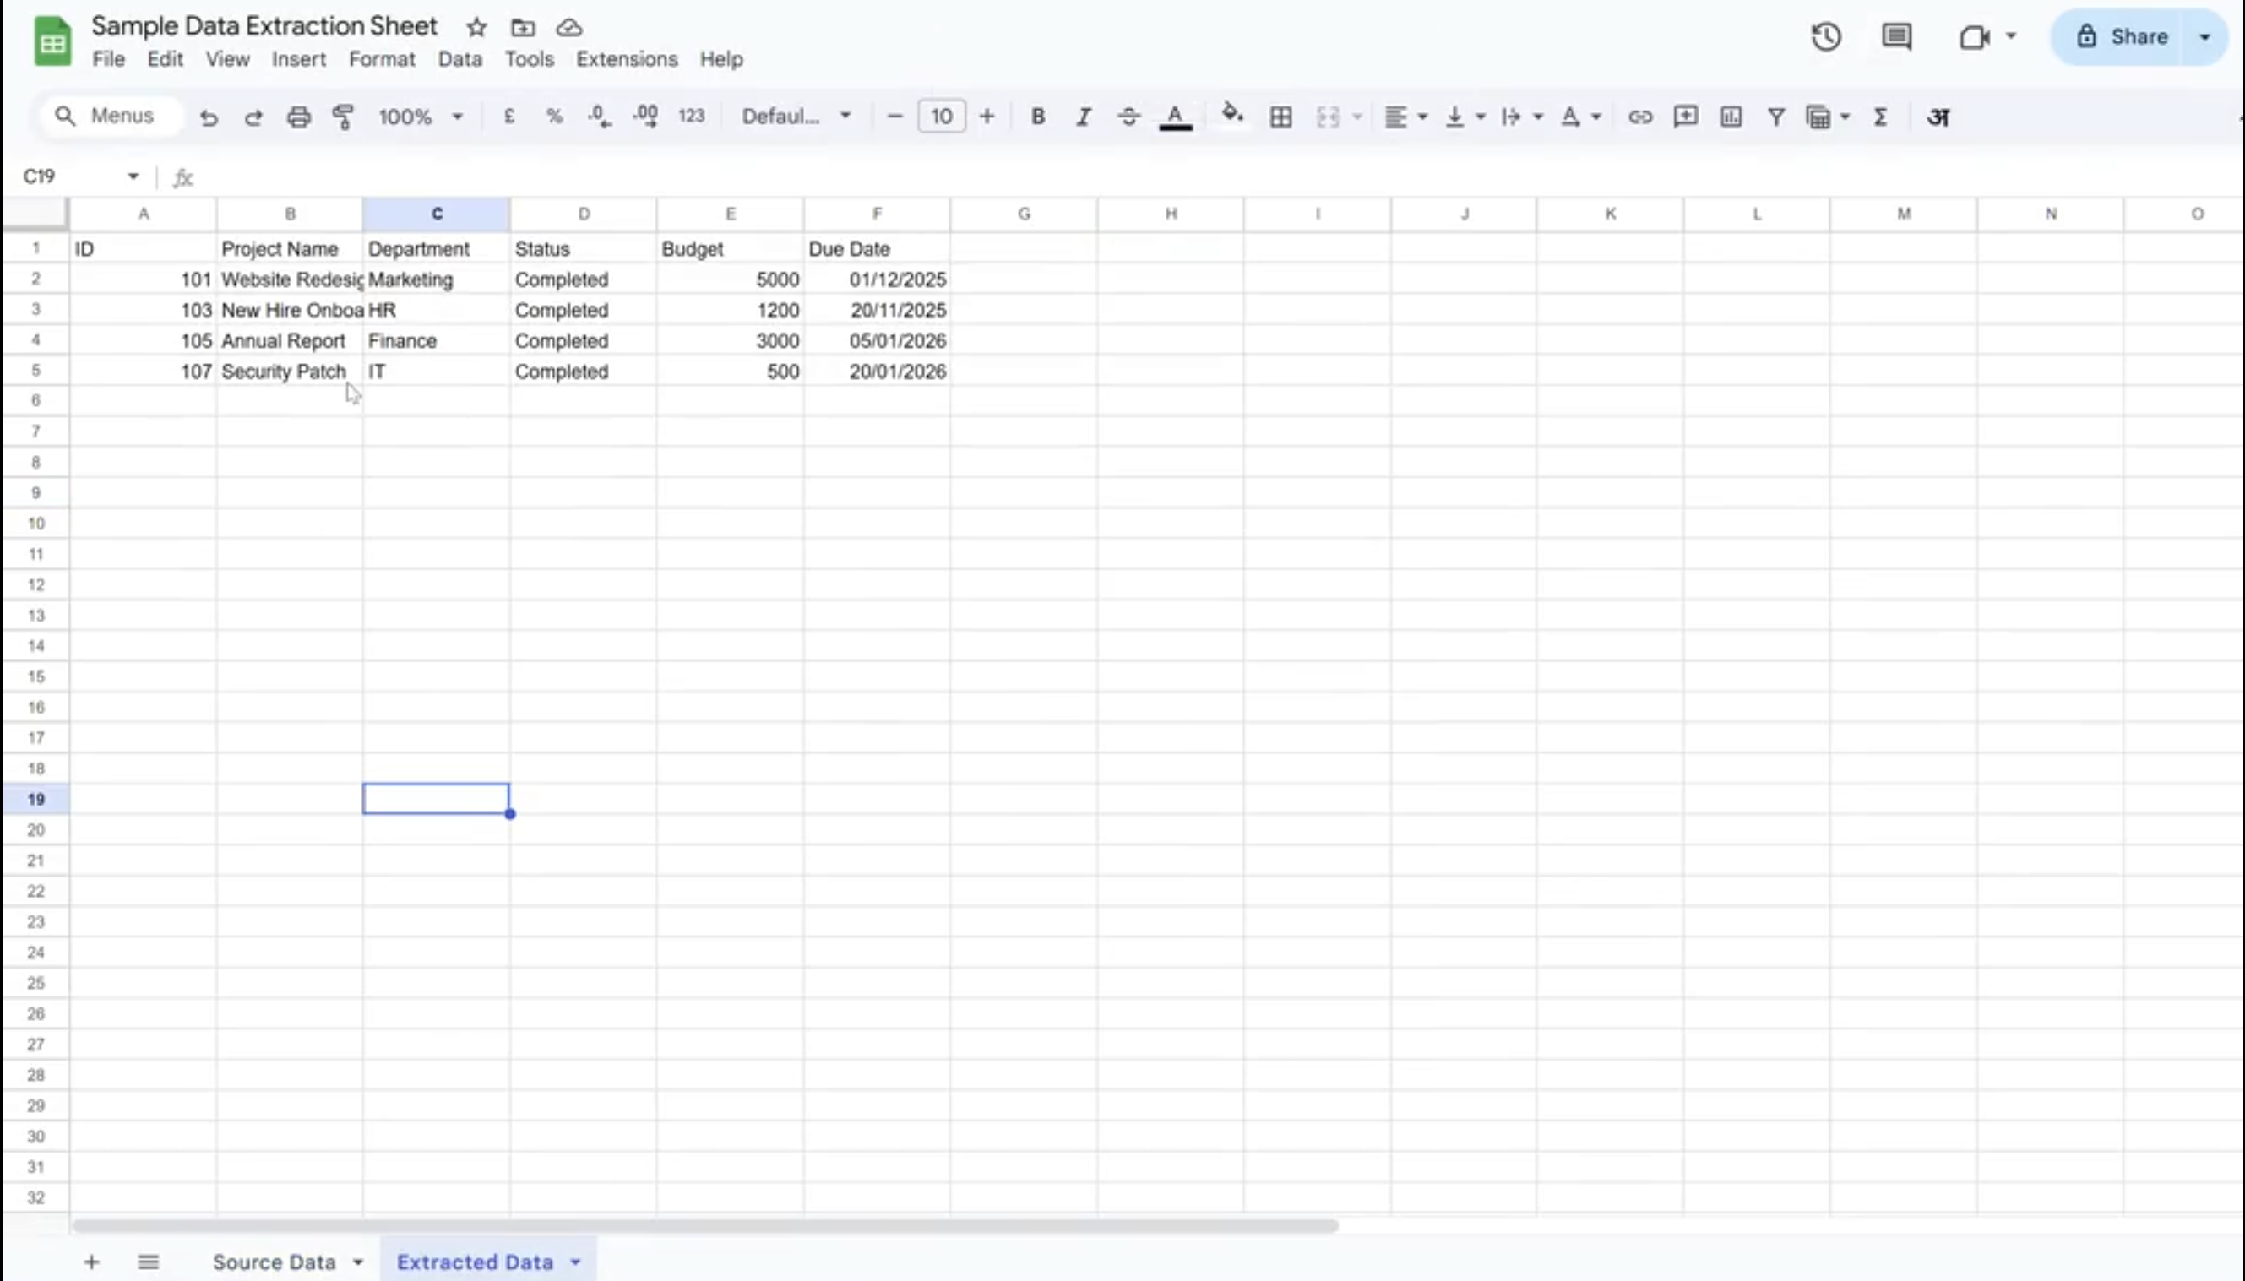Toggle bold formatting
2245x1281 pixels.
[x=1037, y=117]
